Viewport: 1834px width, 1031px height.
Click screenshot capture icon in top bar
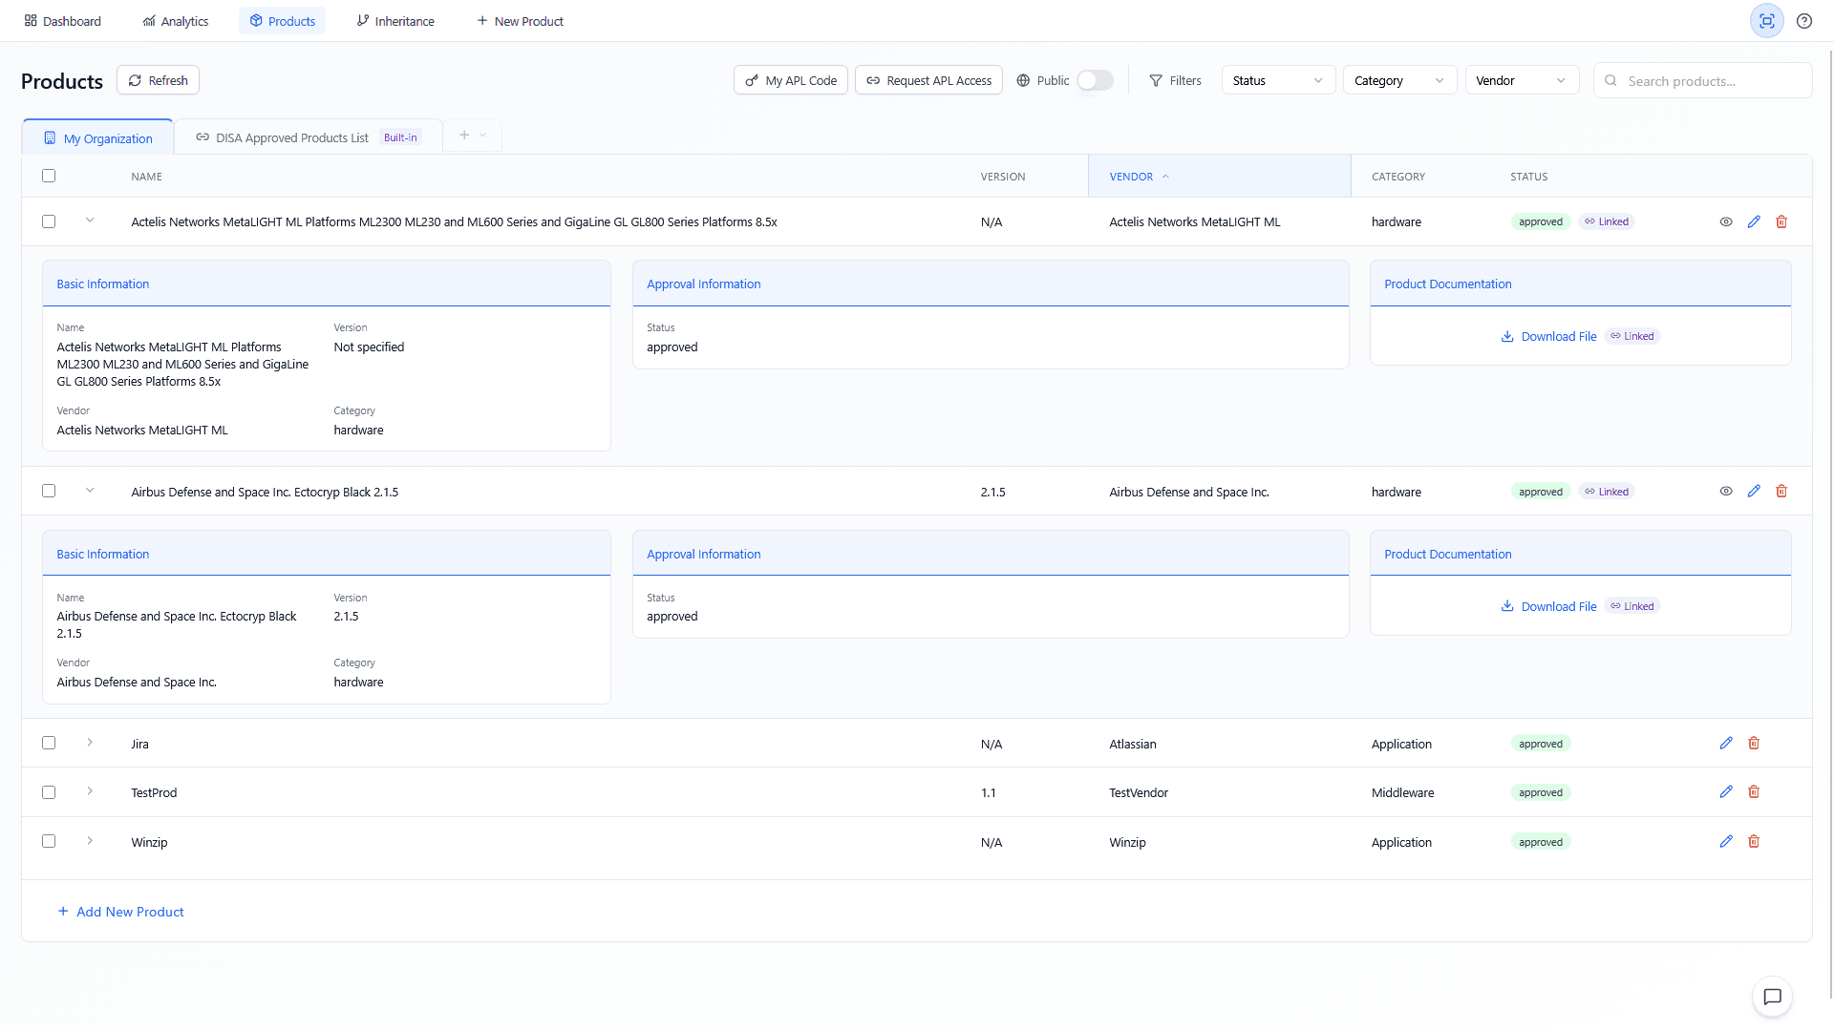(1766, 21)
